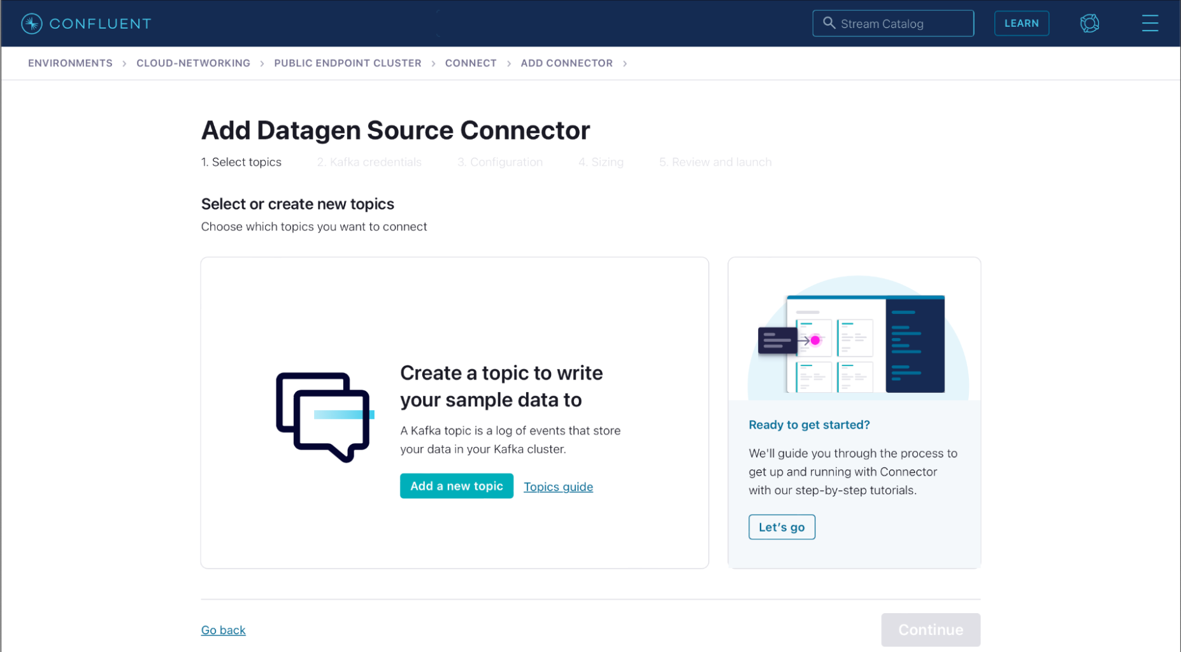Click ADD CONNECTOR breadcrumb
This screenshot has height=652, width=1181.
click(566, 63)
